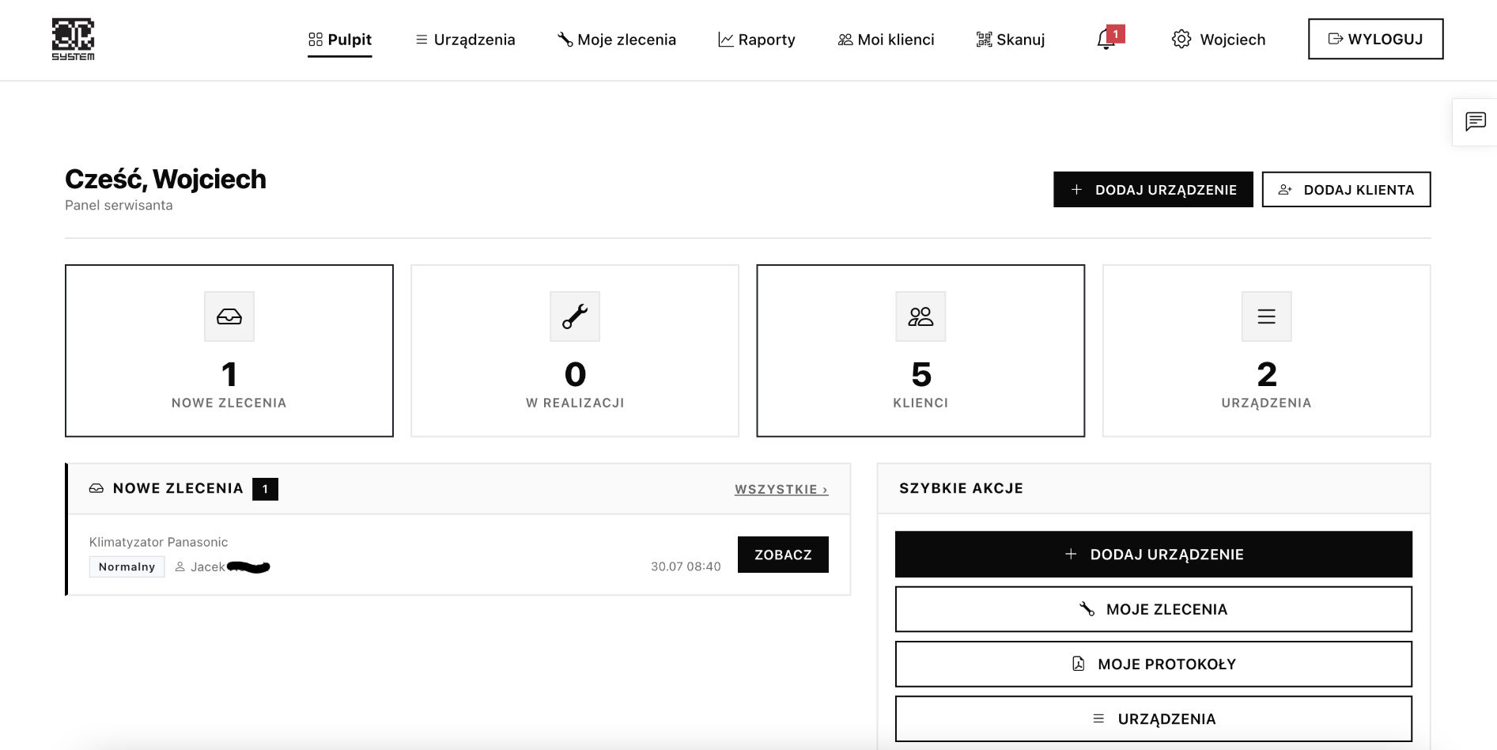Click Urządzenia button in Szybkie akcje
This screenshot has height=750, width=1497.
point(1153,718)
